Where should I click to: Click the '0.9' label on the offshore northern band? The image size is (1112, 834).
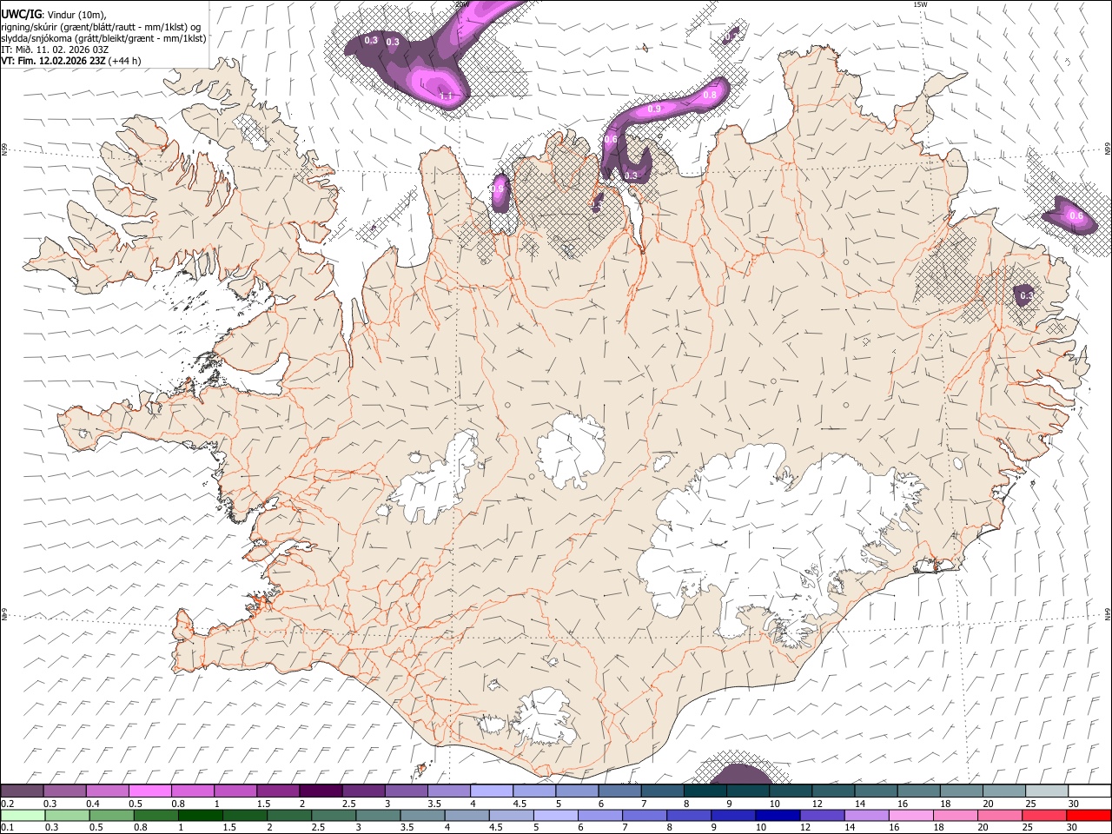point(654,109)
